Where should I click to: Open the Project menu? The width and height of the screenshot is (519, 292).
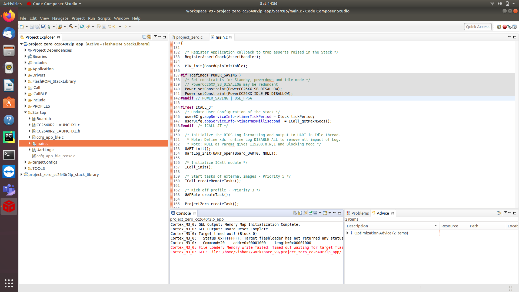tap(78, 18)
